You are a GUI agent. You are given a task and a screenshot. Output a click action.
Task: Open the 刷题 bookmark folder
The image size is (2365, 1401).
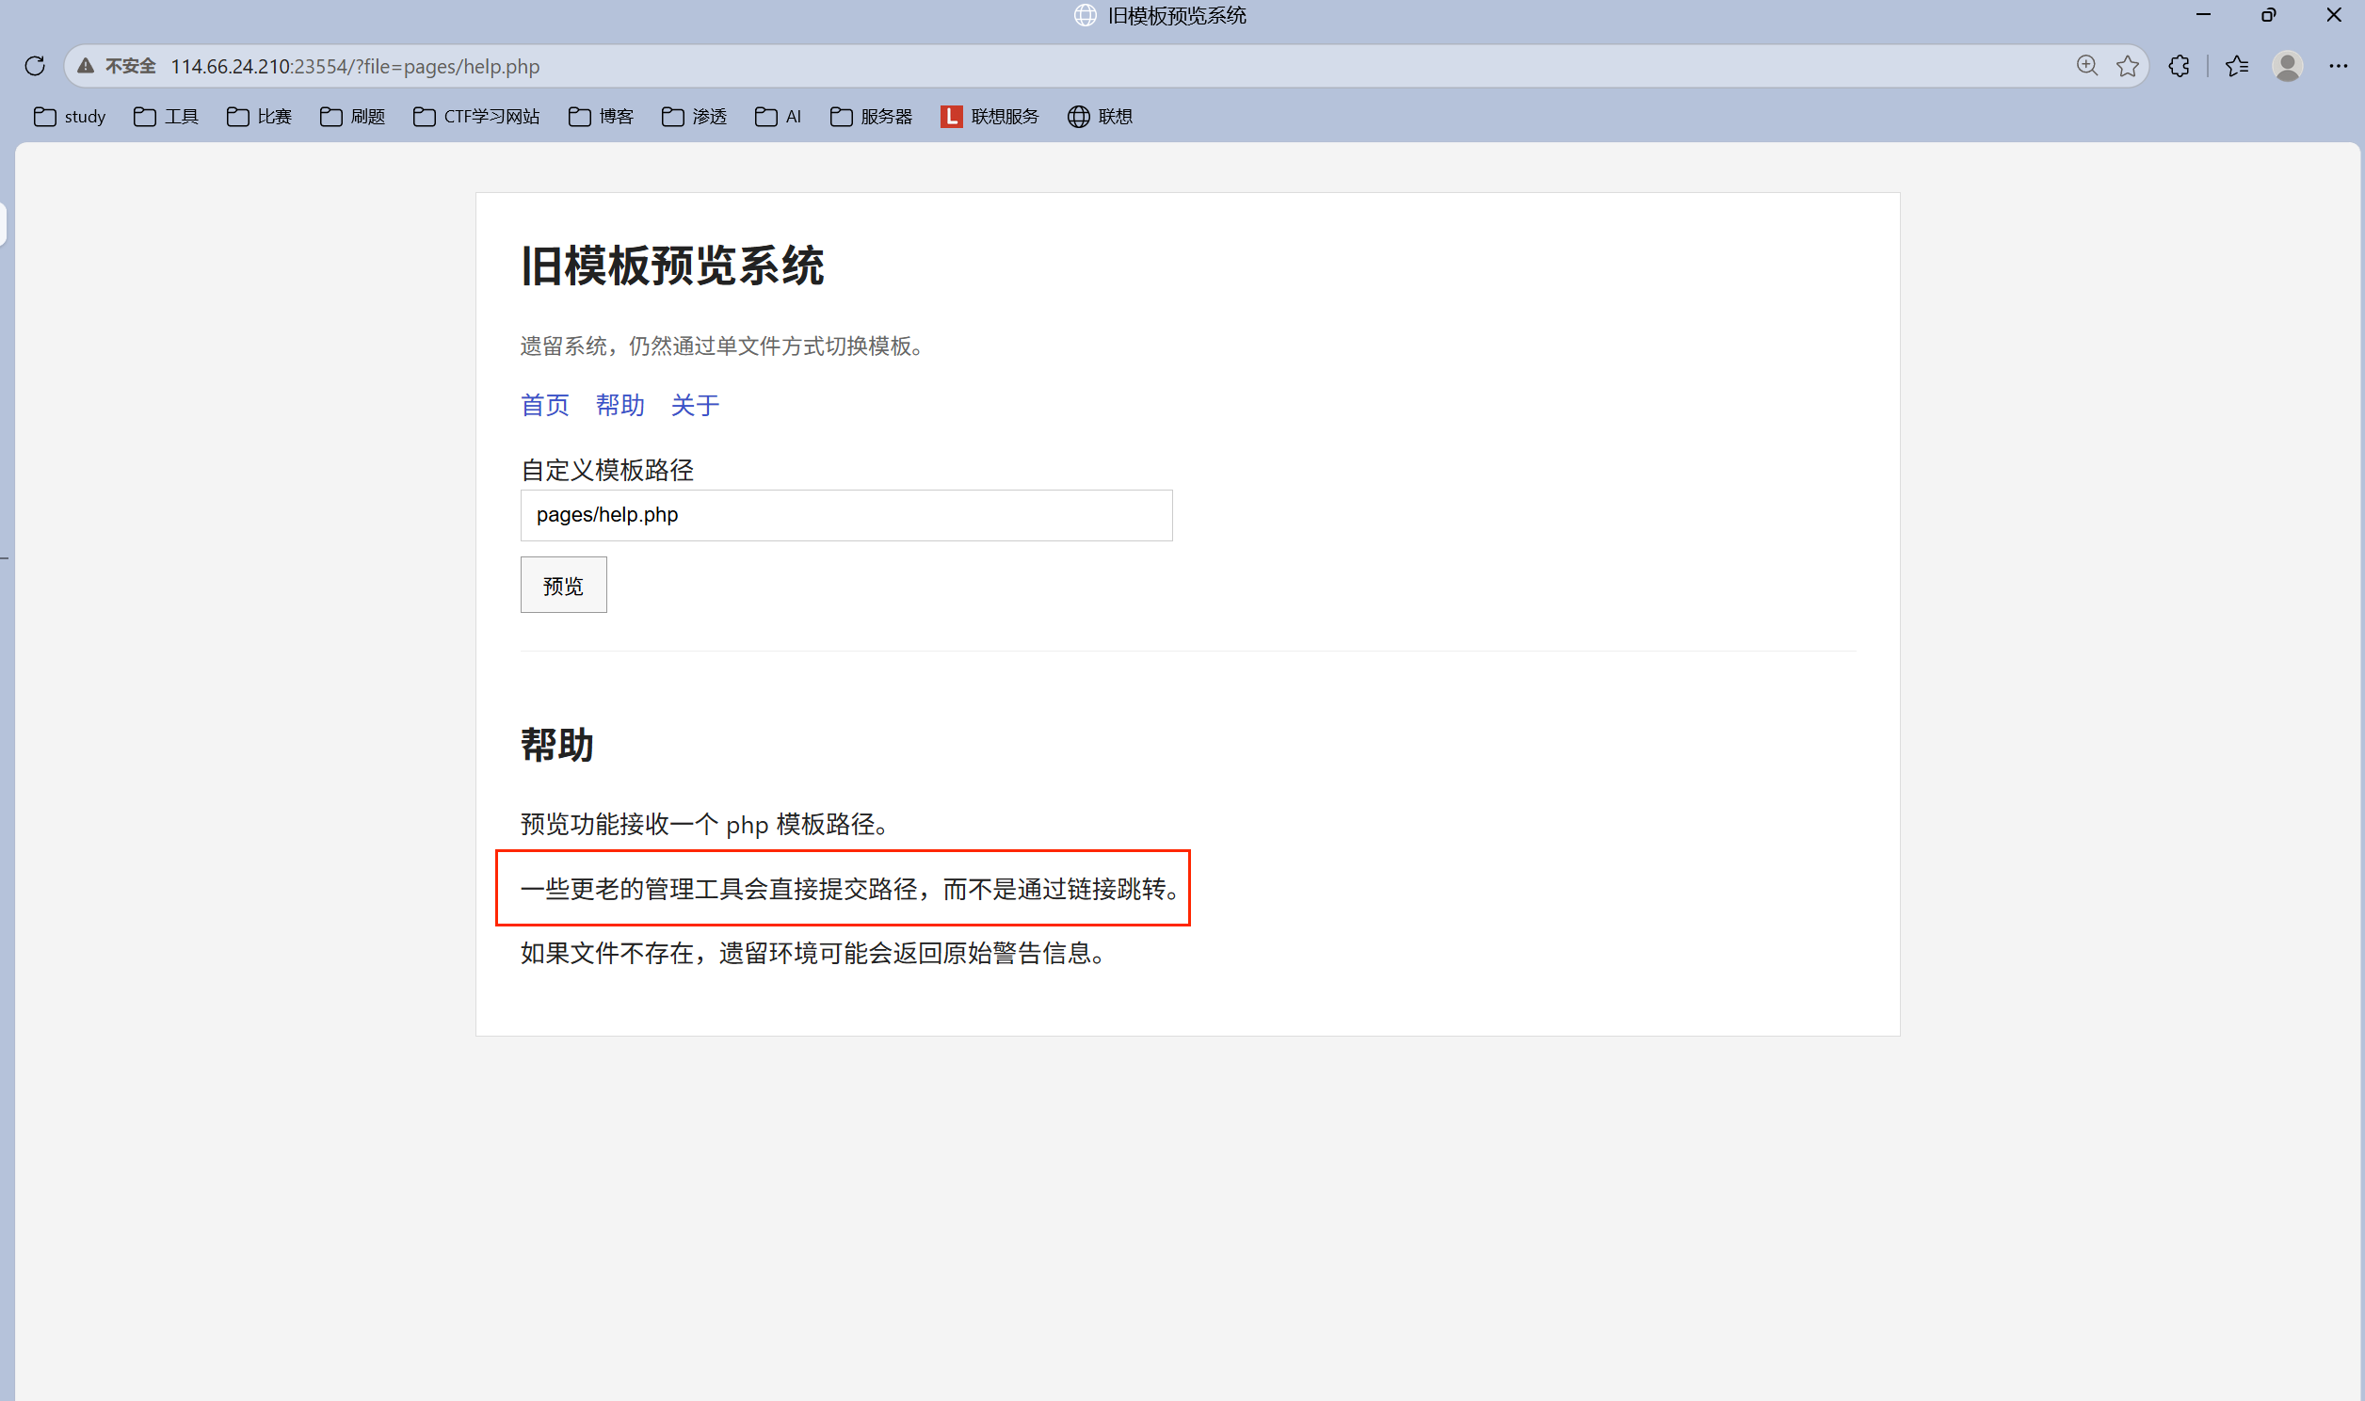tap(353, 116)
